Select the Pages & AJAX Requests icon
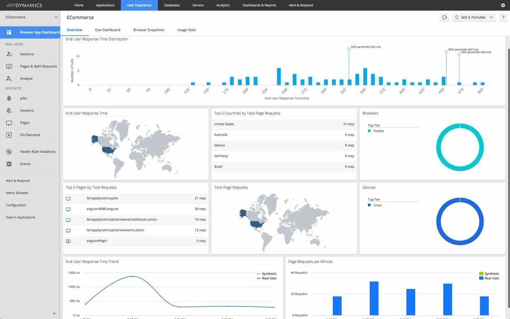 pyautogui.click(x=9, y=66)
